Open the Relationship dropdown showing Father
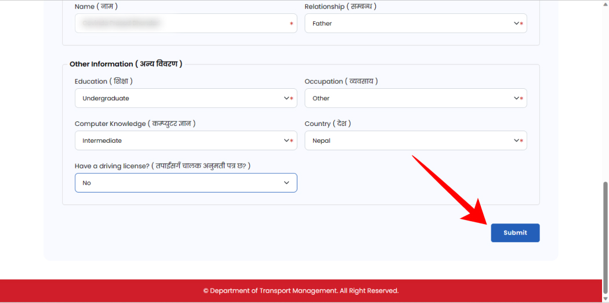This screenshot has height=303, width=609. click(x=416, y=23)
